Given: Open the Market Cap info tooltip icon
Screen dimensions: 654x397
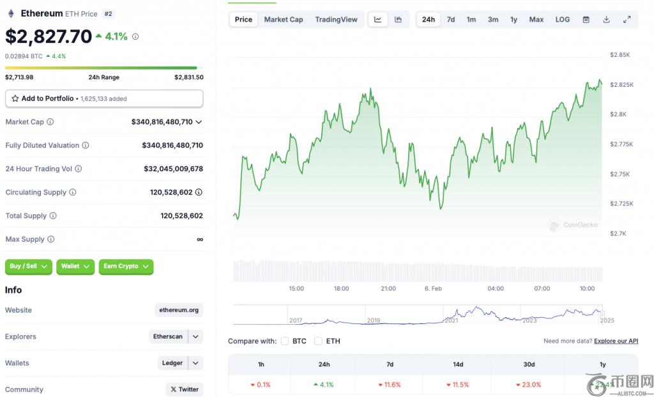Looking at the screenshot, I should click(50, 122).
